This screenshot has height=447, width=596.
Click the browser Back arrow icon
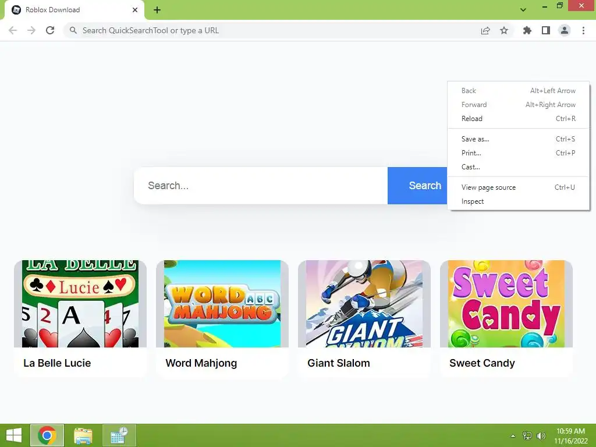click(x=13, y=30)
